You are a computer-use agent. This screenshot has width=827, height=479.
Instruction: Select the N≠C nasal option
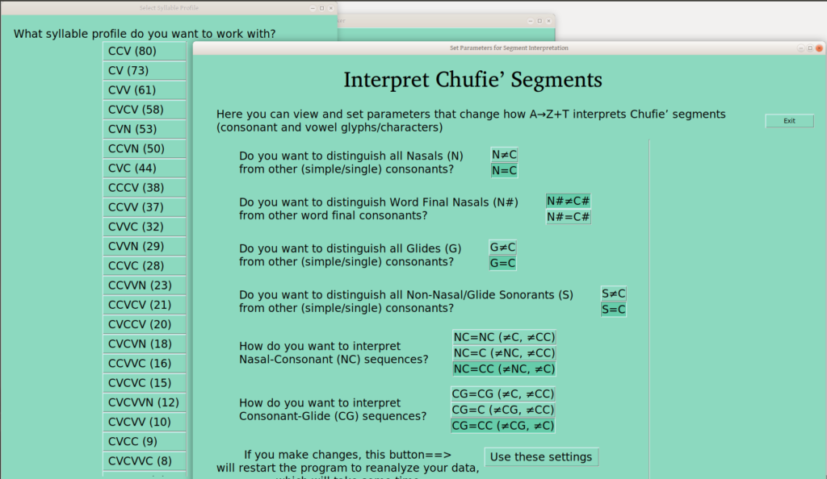504,155
